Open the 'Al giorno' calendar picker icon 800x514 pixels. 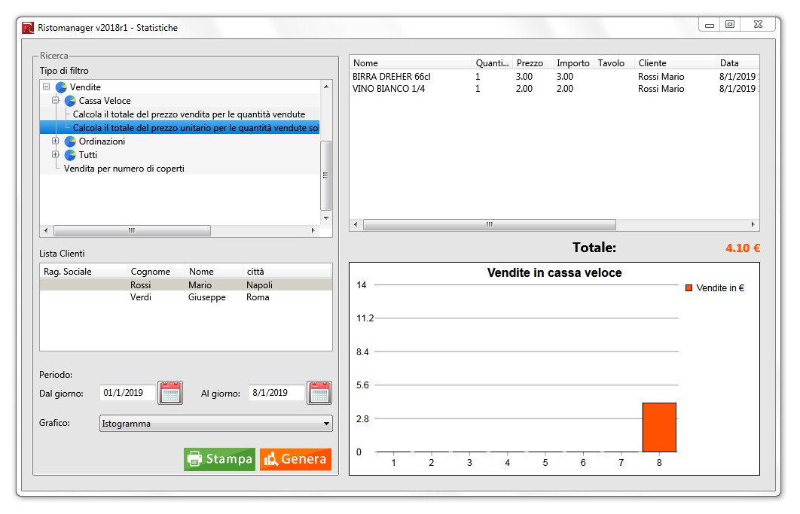coord(319,393)
